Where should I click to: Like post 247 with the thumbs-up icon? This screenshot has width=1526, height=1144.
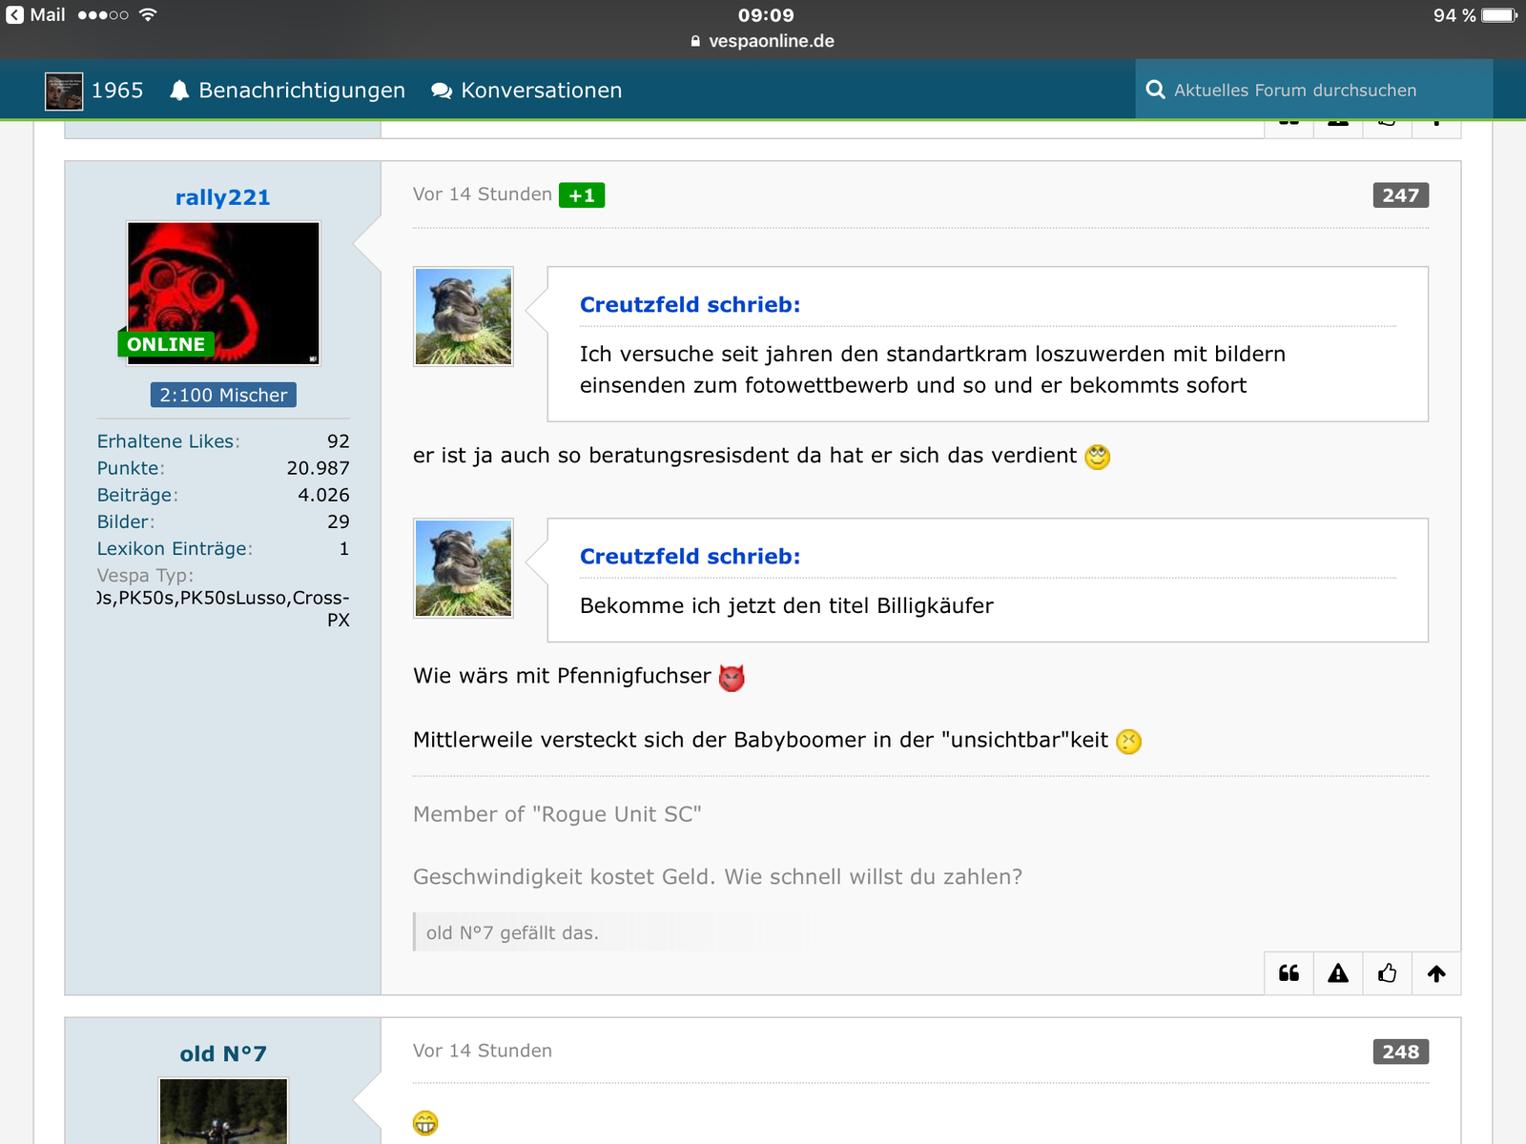coord(1388,973)
